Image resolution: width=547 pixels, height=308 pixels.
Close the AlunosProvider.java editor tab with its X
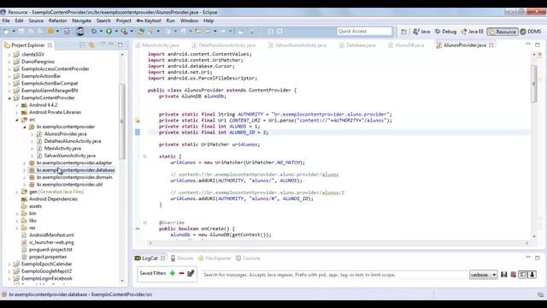coord(491,45)
